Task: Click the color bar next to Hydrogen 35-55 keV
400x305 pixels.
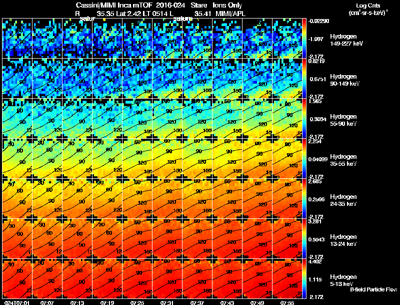Action: point(304,158)
